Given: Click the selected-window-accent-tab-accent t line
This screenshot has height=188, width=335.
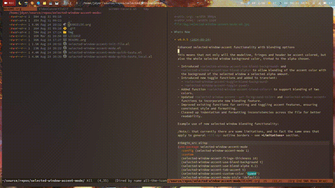Looking at the screenshot, I should tap(214, 170).
